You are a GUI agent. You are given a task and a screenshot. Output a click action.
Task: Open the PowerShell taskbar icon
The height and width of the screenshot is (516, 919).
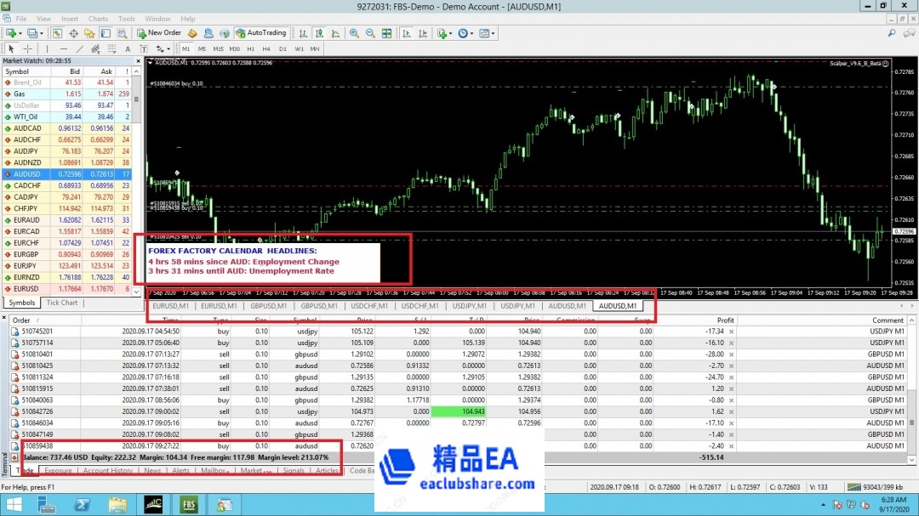pos(82,505)
